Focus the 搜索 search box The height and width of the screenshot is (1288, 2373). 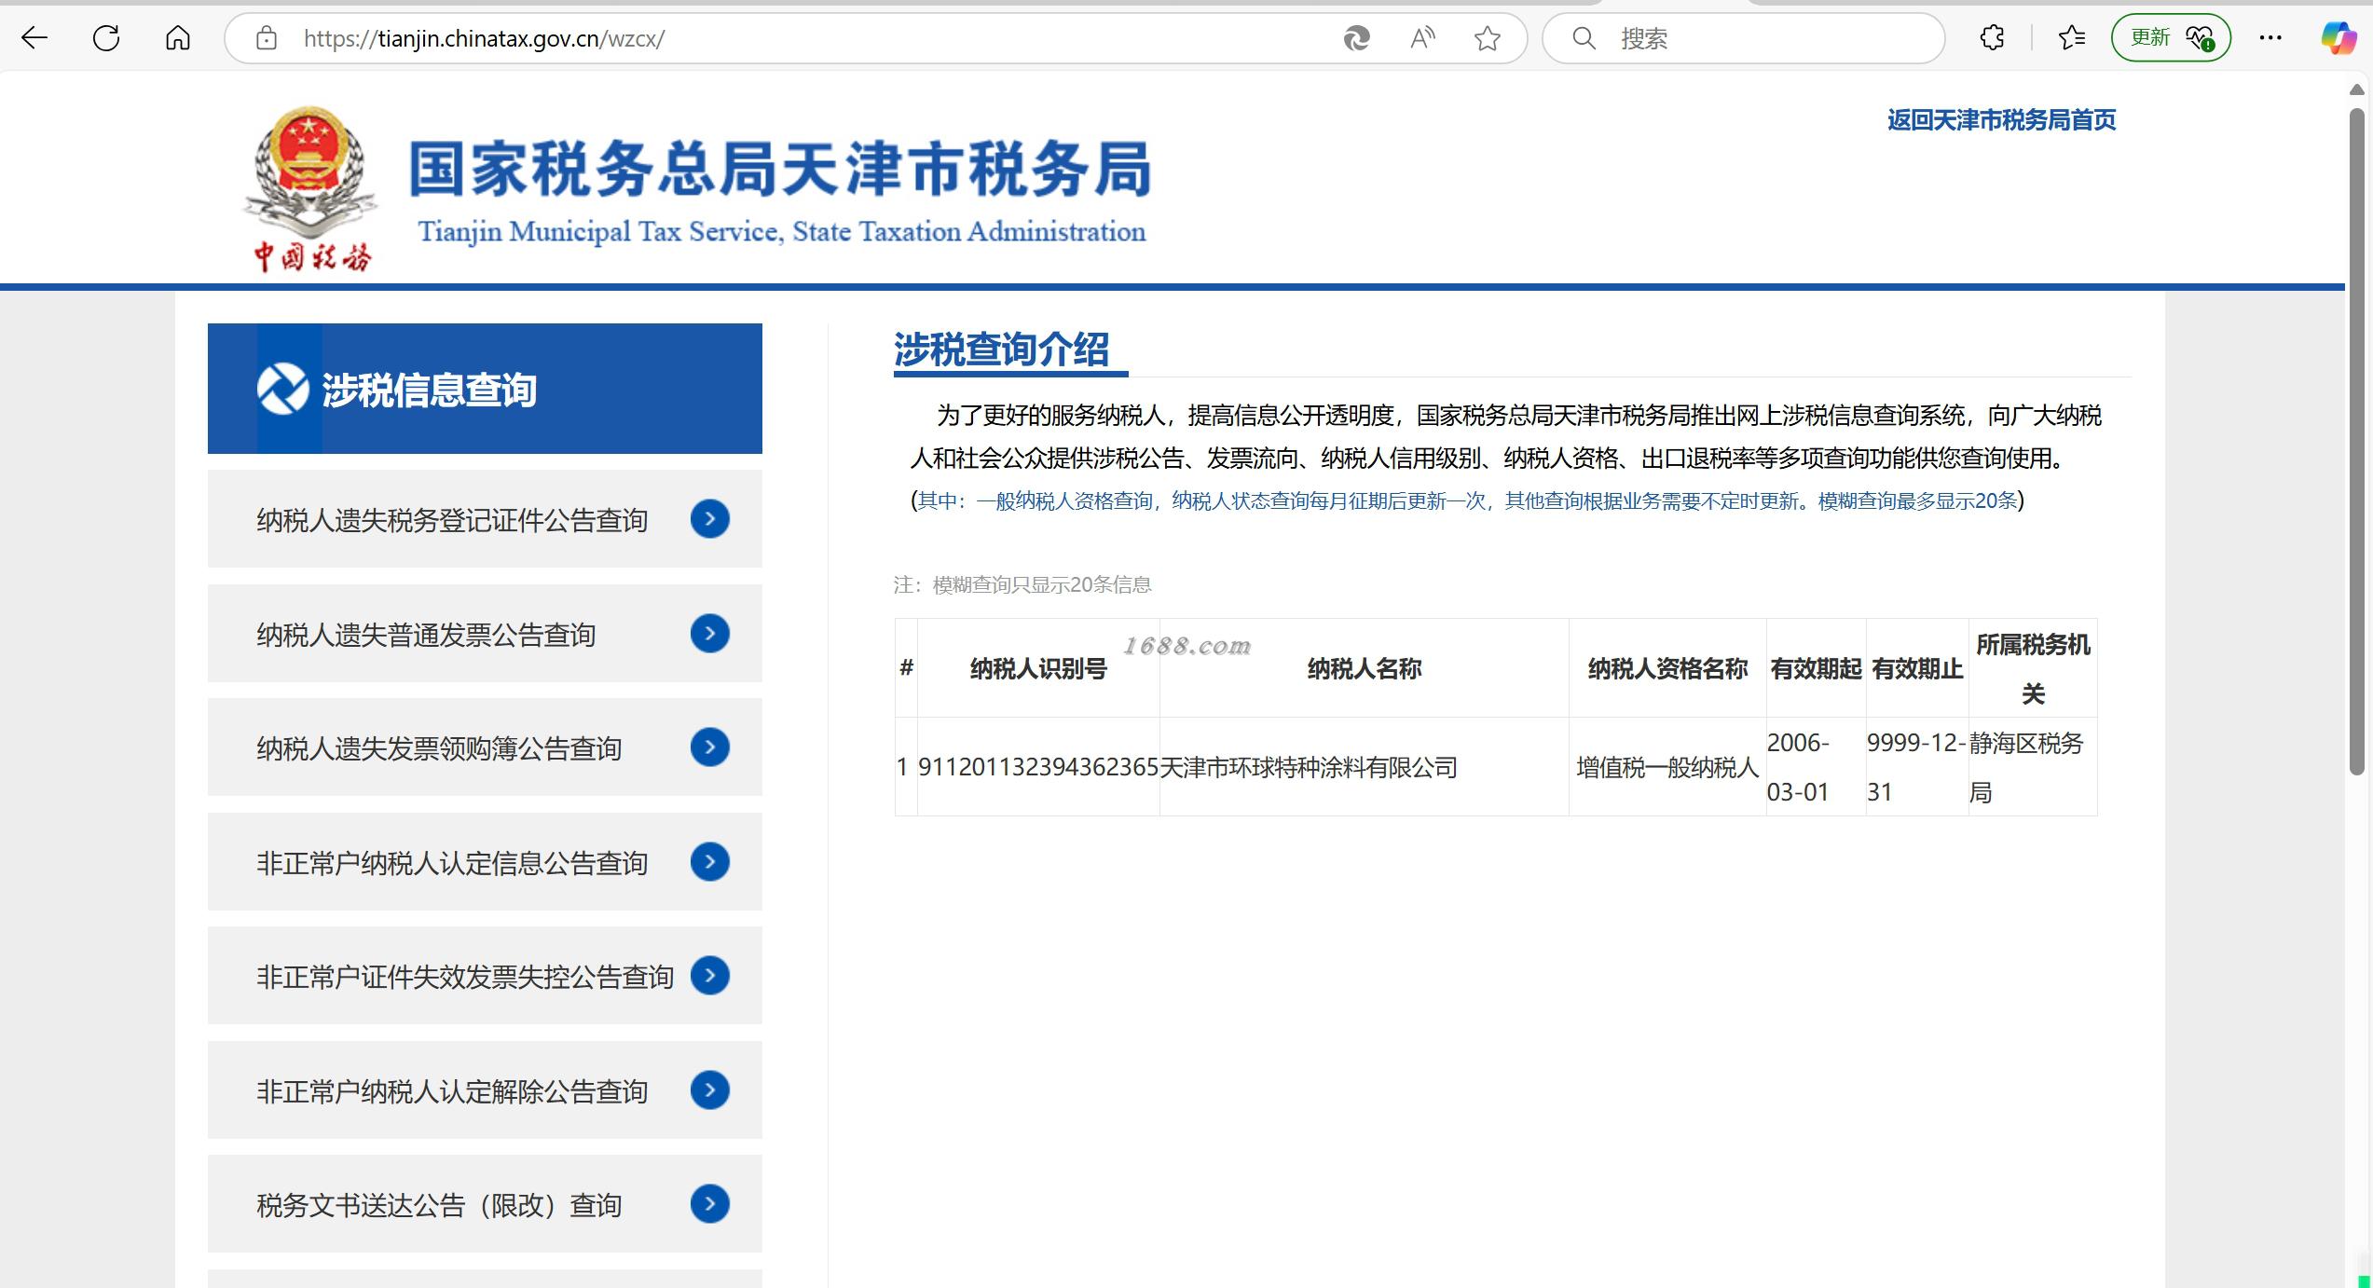point(1743,38)
